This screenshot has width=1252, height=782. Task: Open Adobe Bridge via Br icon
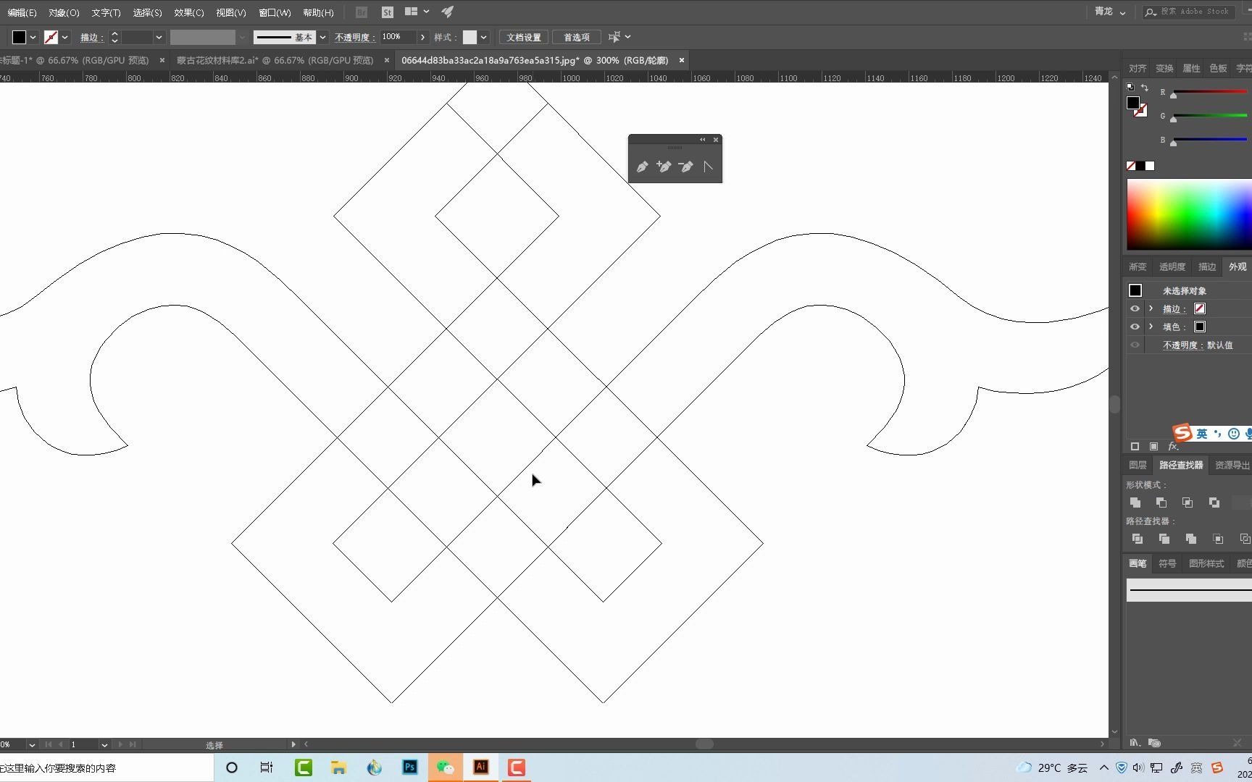pos(362,12)
